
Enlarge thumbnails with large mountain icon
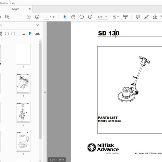(37, 34)
